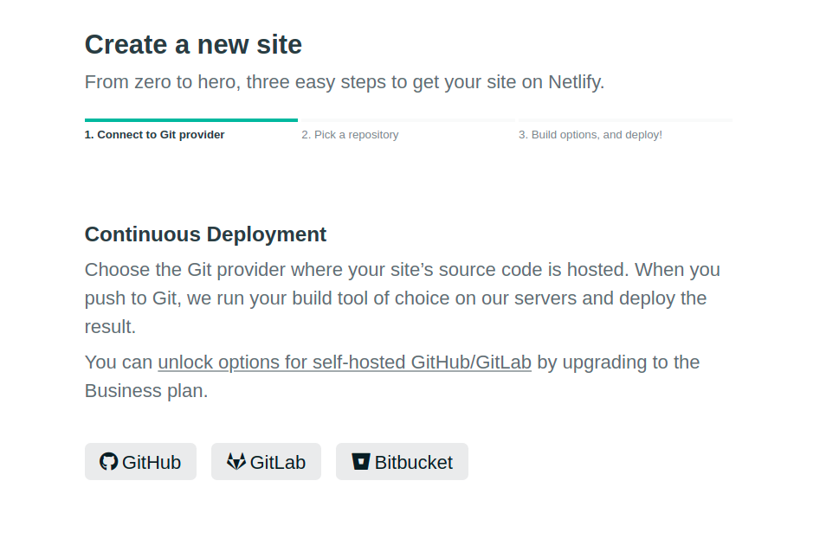Jump to "3. Build options, and deploy!" step
839x545 pixels.
tap(591, 135)
